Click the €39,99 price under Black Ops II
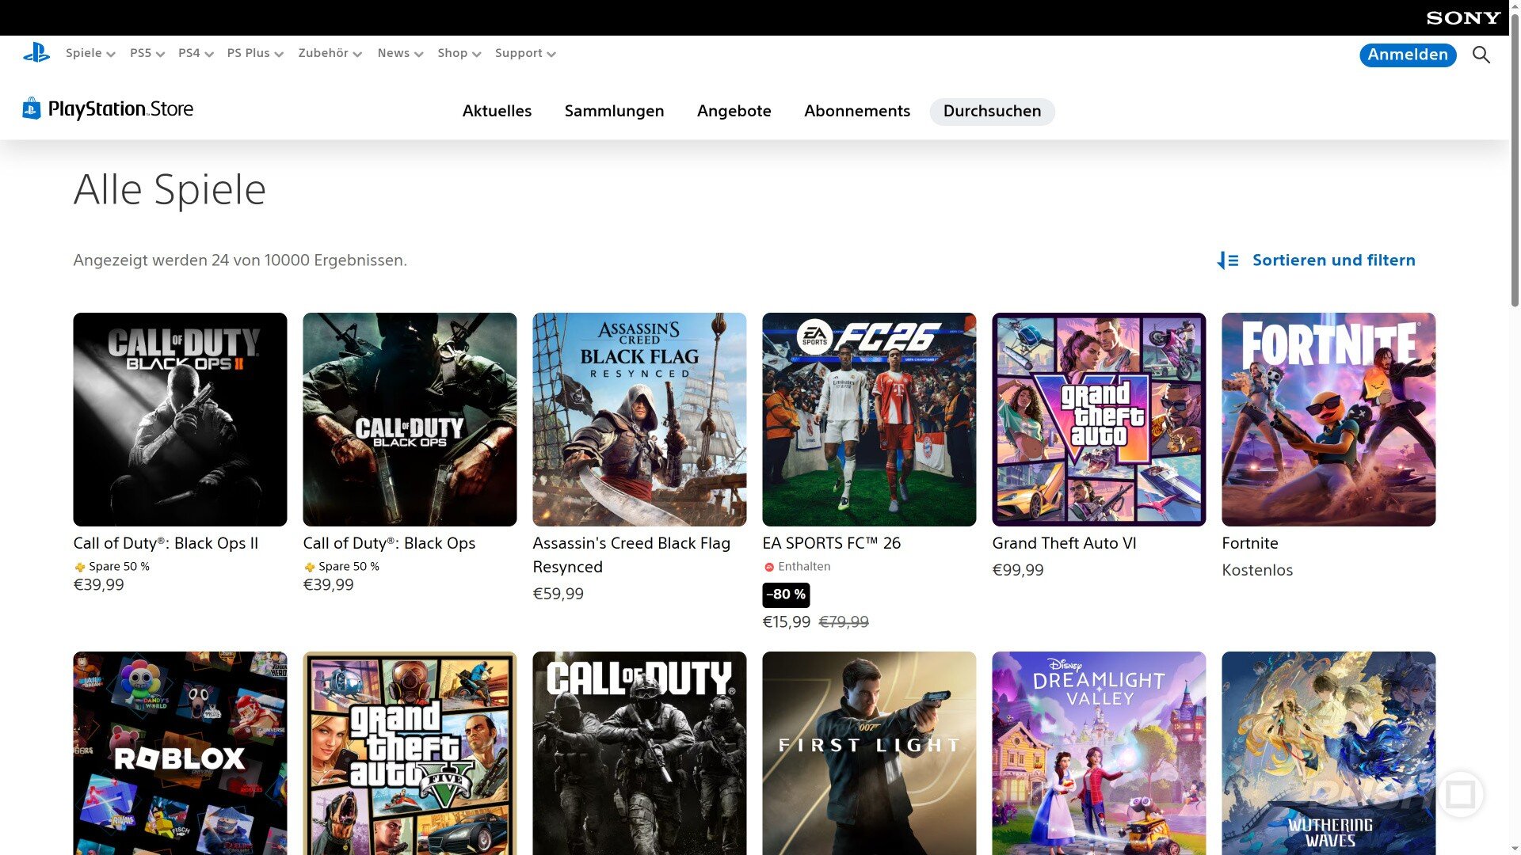The height and width of the screenshot is (855, 1521). point(99,585)
